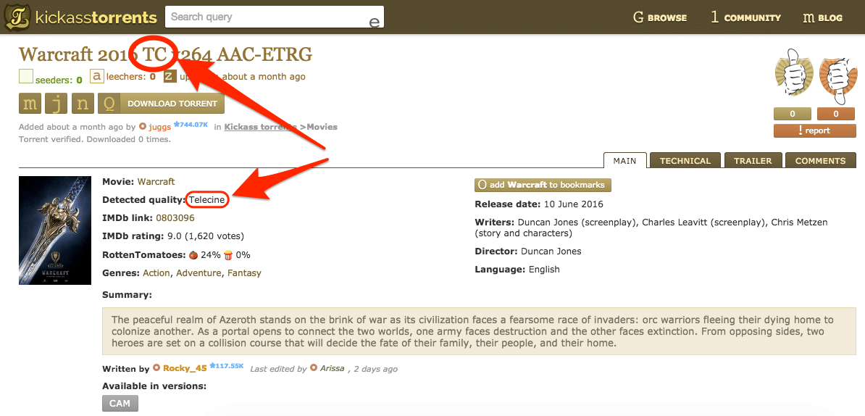
Task: Click the 'j' icon button beside download
Action: point(57,104)
